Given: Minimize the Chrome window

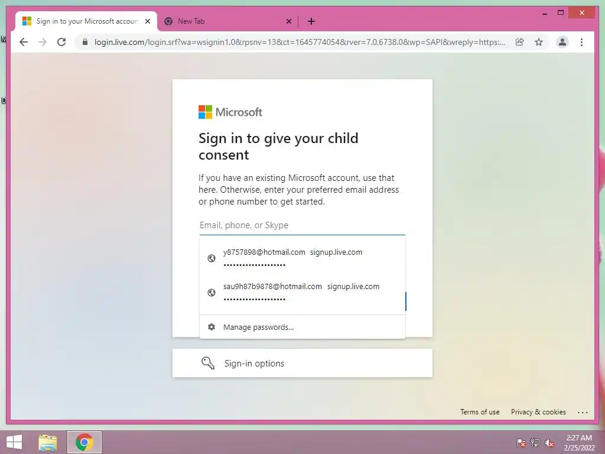Looking at the screenshot, I should (544, 13).
